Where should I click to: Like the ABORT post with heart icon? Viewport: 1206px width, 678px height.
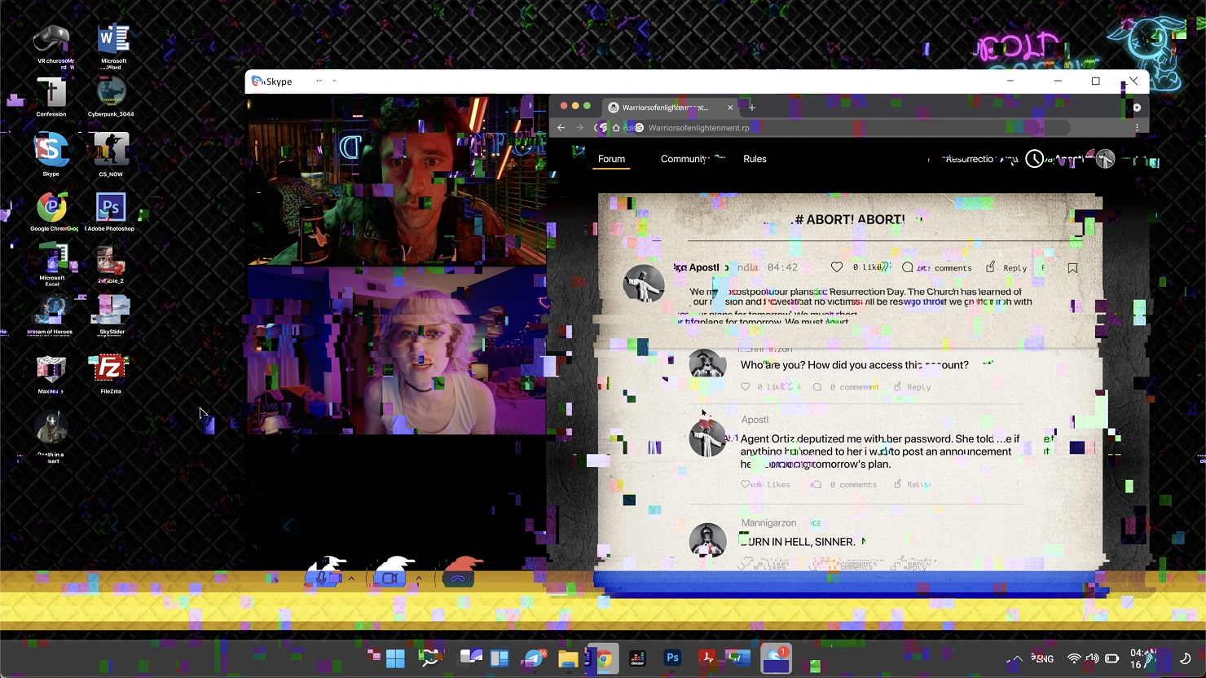click(x=837, y=267)
